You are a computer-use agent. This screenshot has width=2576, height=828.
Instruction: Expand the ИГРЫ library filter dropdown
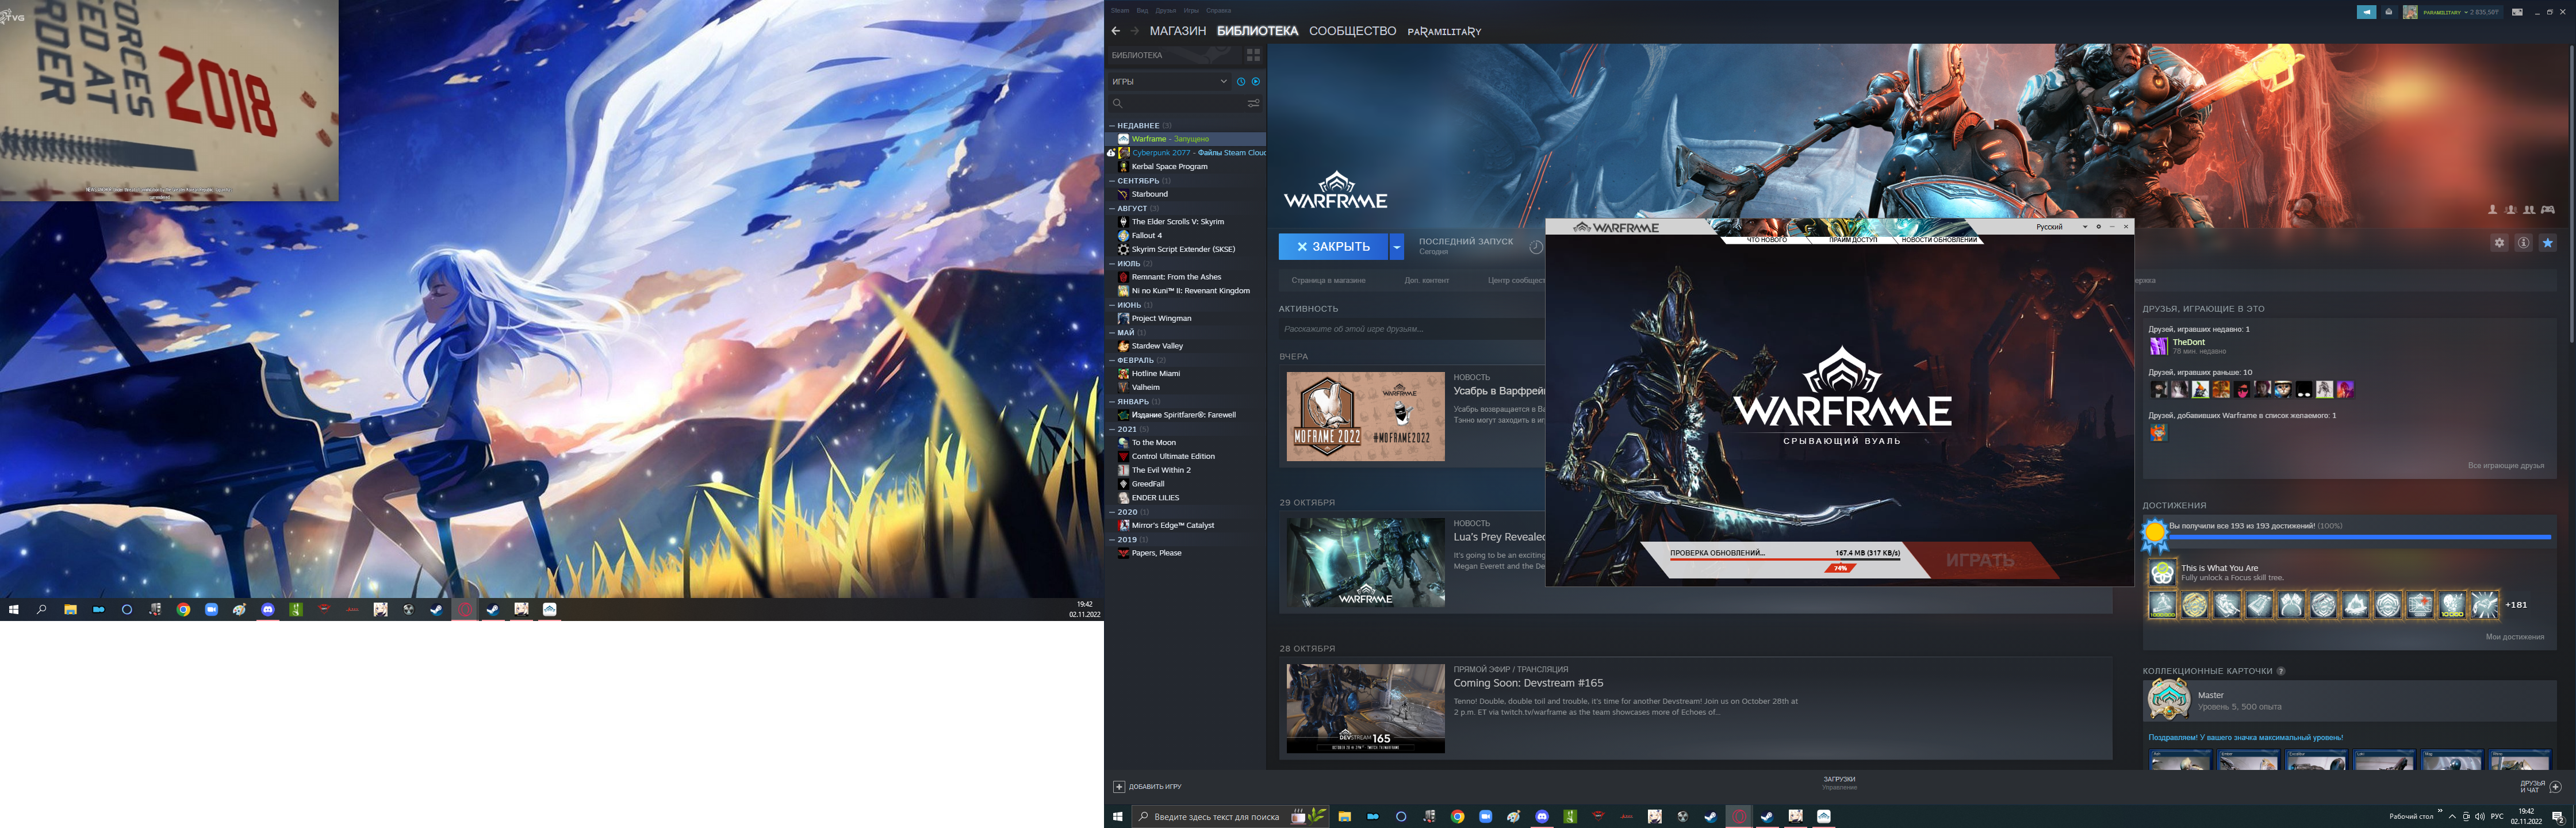click(x=1223, y=81)
